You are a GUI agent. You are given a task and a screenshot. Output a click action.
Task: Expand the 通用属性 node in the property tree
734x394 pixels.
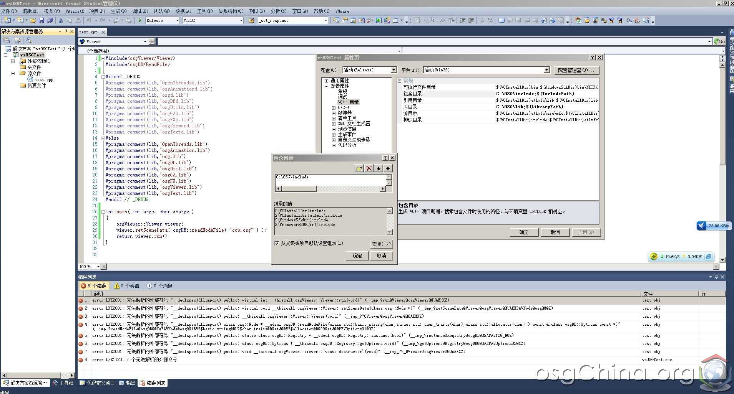[326, 81]
